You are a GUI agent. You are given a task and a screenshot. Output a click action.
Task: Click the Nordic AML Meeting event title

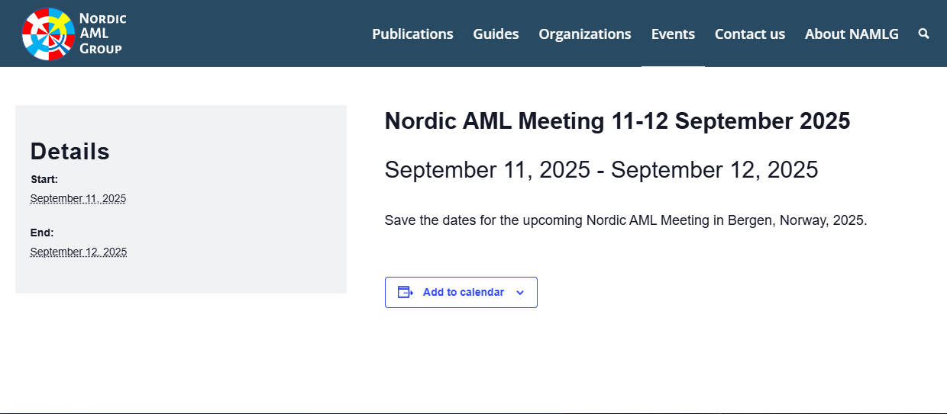click(617, 121)
